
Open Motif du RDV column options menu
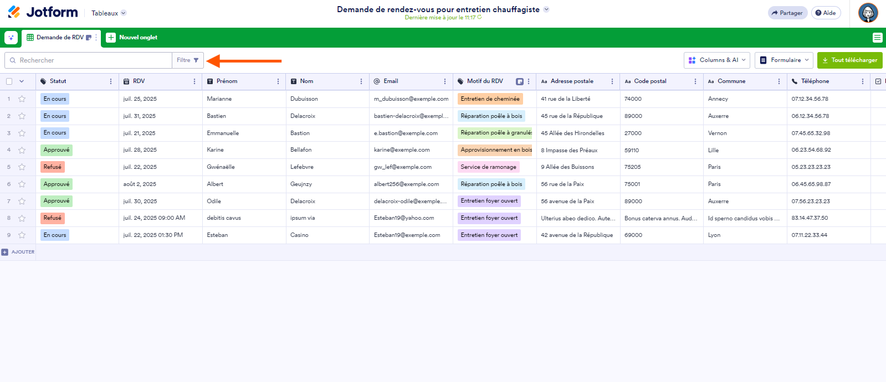click(x=529, y=81)
